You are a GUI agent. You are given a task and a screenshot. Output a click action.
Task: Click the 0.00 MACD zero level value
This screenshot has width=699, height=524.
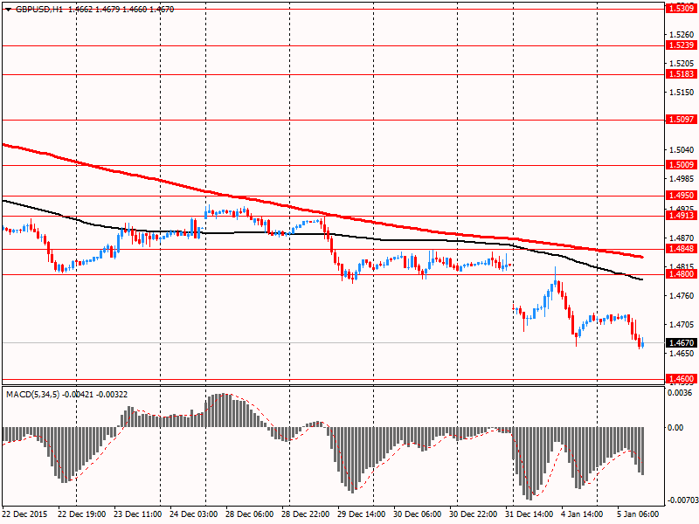675,428
